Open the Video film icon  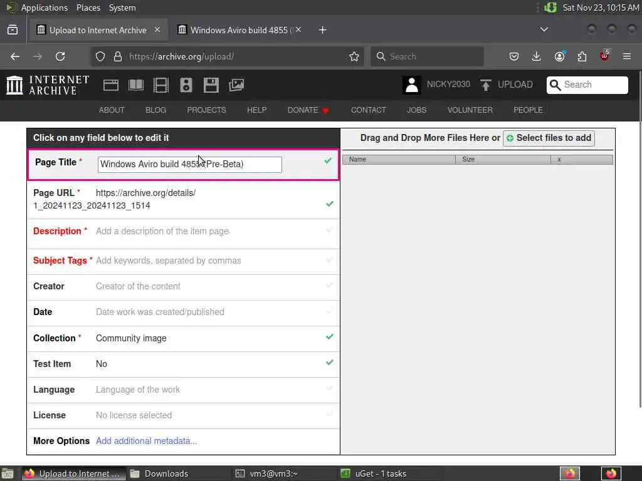coord(161,85)
